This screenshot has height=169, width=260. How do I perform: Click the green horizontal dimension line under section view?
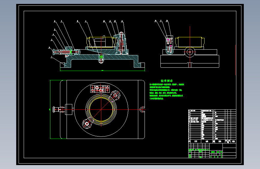(x=102, y=71)
